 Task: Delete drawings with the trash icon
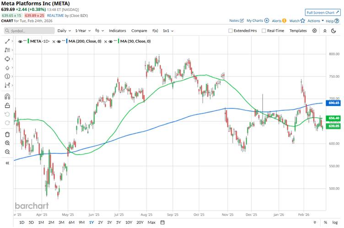tap(7, 134)
